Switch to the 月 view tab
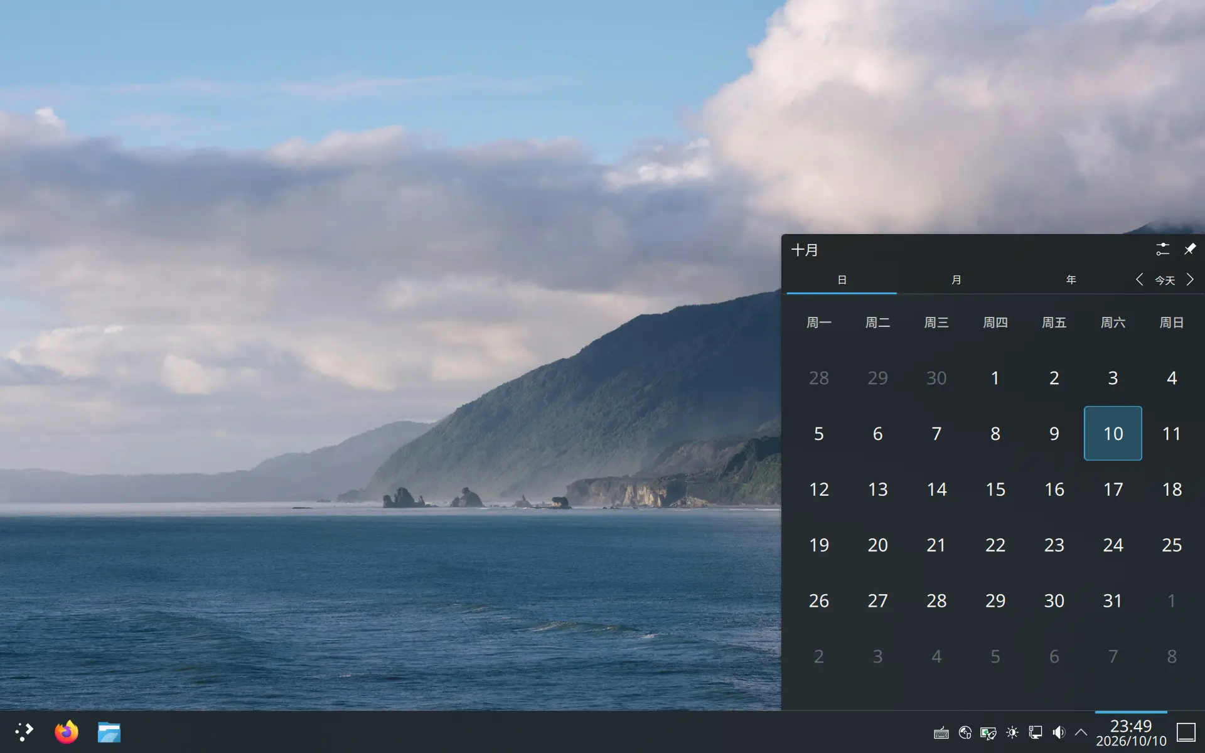 [956, 280]
